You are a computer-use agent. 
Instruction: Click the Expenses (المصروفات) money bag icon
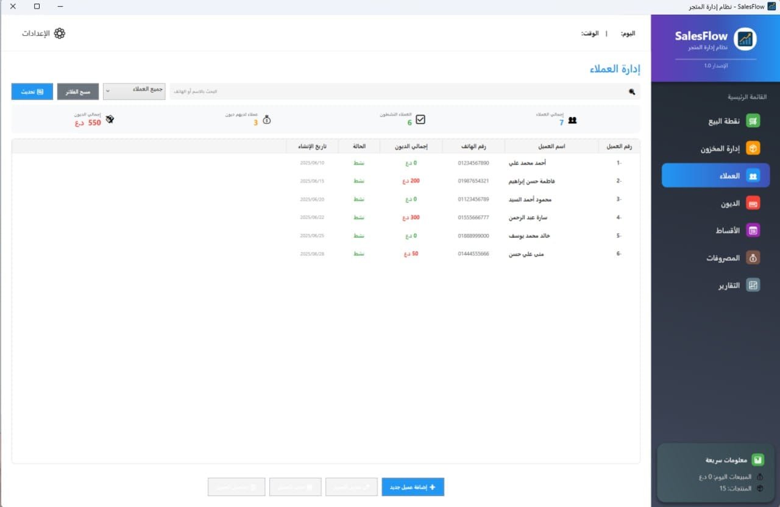click(753, 258)
